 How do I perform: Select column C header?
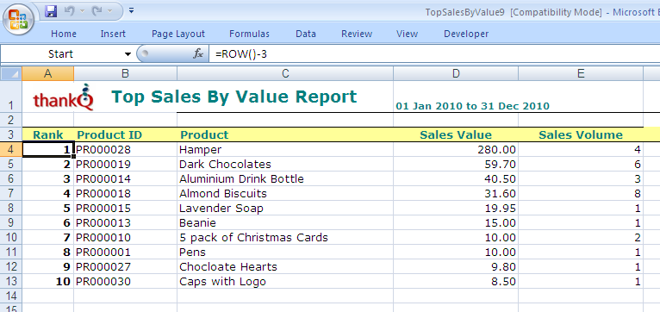(285, 73)
